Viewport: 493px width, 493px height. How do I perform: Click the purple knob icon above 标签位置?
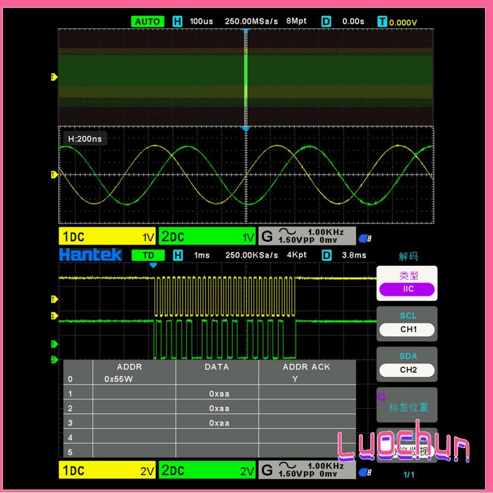click(382, 397)
